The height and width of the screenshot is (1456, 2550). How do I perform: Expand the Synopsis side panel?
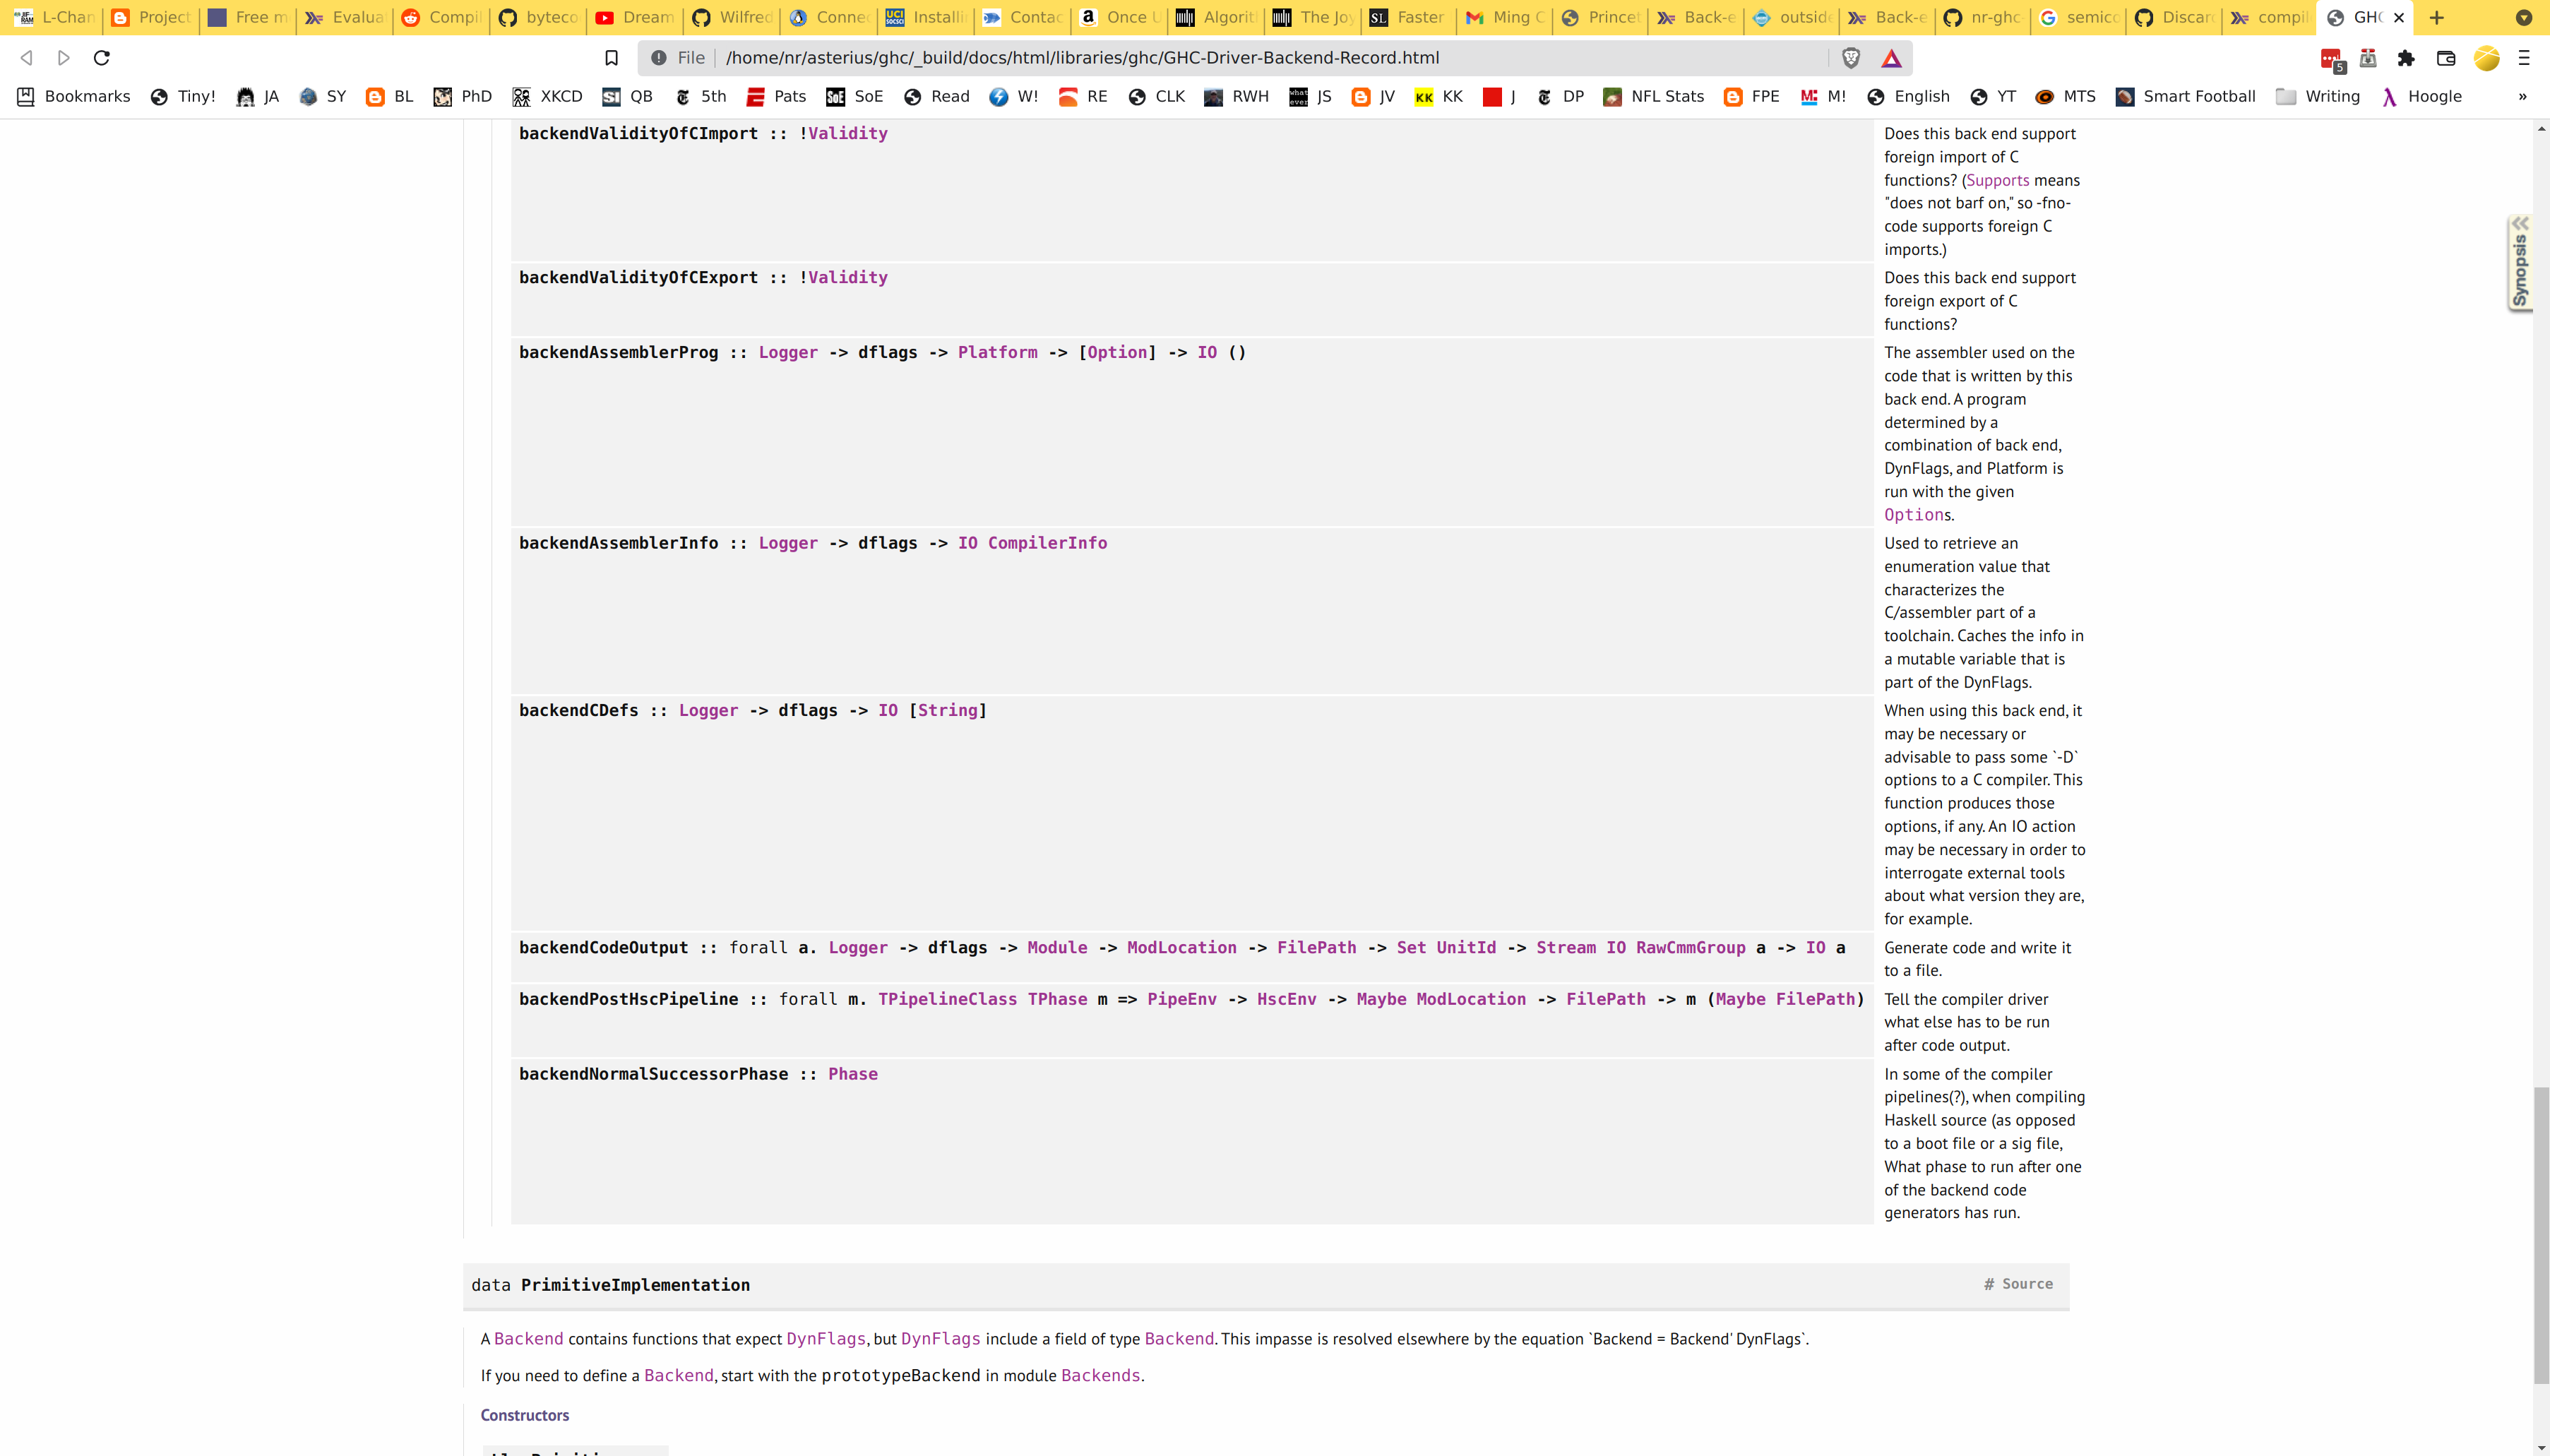click(x=2520, y=262)
